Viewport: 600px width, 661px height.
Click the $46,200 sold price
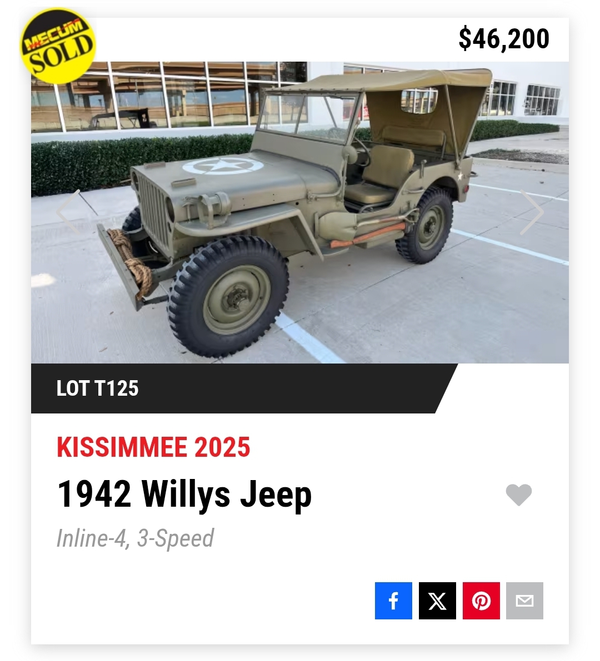504,38
